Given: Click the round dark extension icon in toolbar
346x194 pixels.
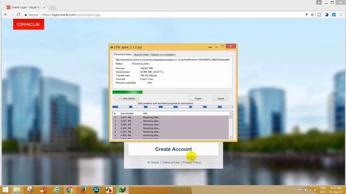Looking at the screenshot, I should point(327,15).
